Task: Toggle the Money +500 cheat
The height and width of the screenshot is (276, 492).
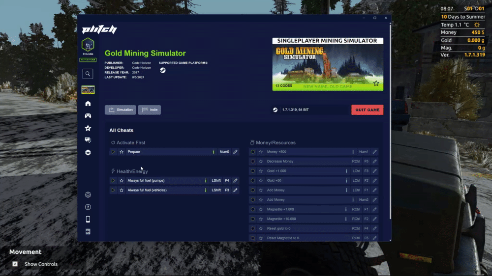Action: pyautogui.click(x=252, y=152)
